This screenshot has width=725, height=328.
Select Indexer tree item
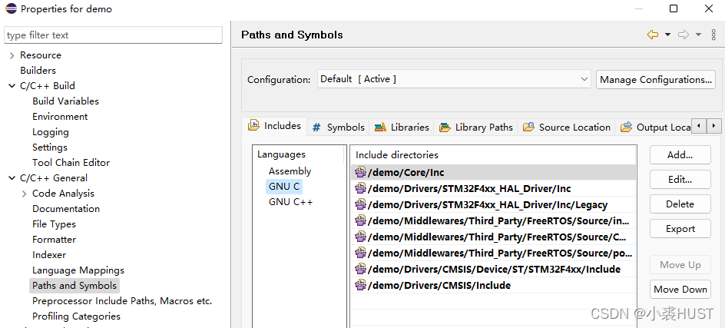pyautogui.click(x=49, y=255)
